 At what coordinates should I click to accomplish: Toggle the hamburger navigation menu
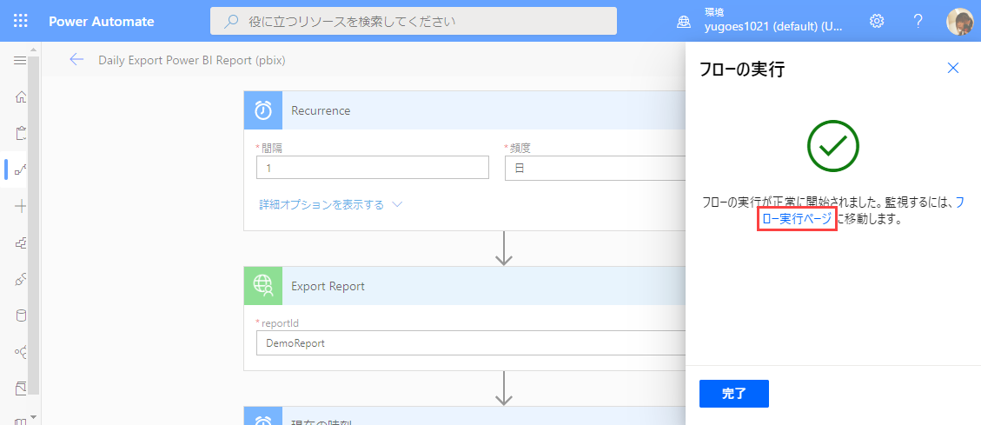[x=20, y=60]
